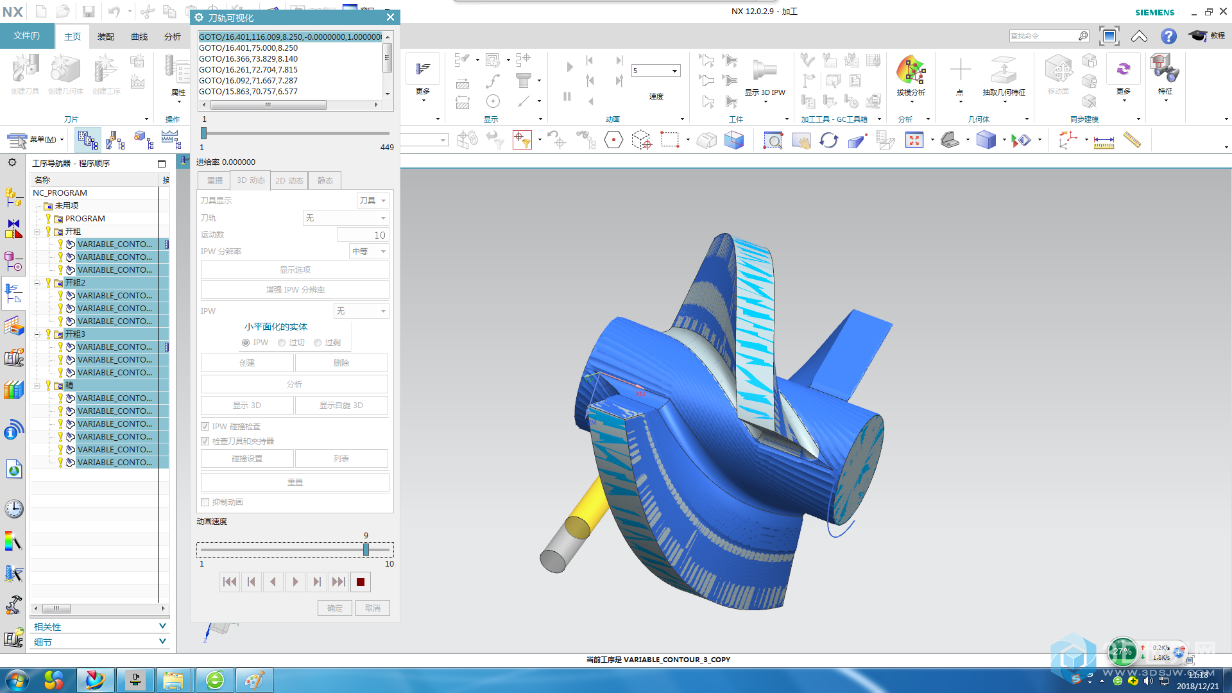Select the Pan hand view icon
The height and width of the screenshot is (693, 1232).
pos(801,140)
